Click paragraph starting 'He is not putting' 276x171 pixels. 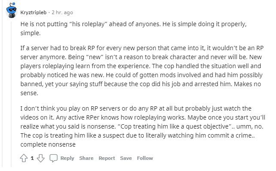click(133, 28)
